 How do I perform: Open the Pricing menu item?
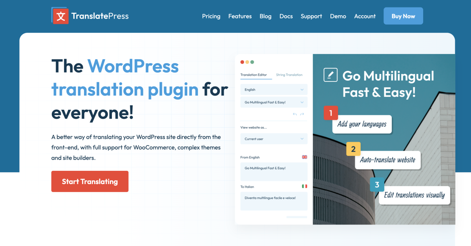coord(211,16)
